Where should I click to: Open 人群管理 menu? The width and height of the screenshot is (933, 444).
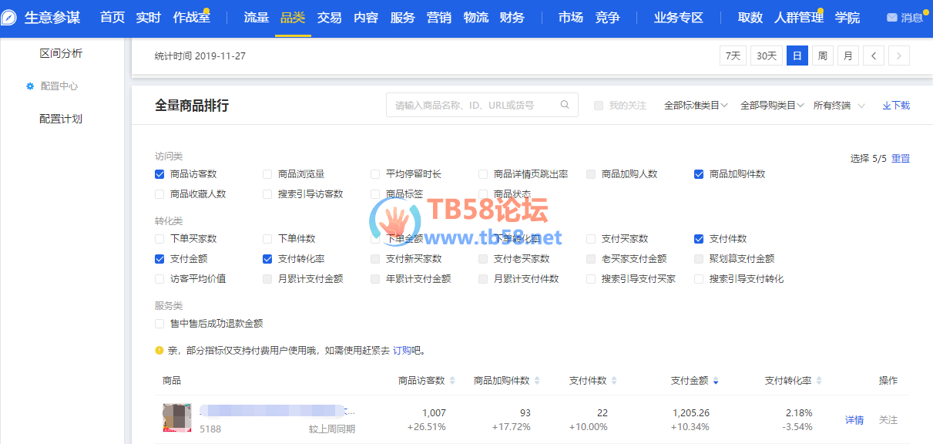(x=799, y=18)
